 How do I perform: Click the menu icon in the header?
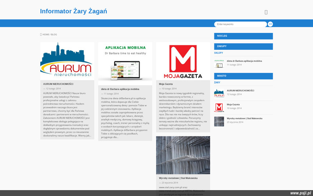point(266,12)
